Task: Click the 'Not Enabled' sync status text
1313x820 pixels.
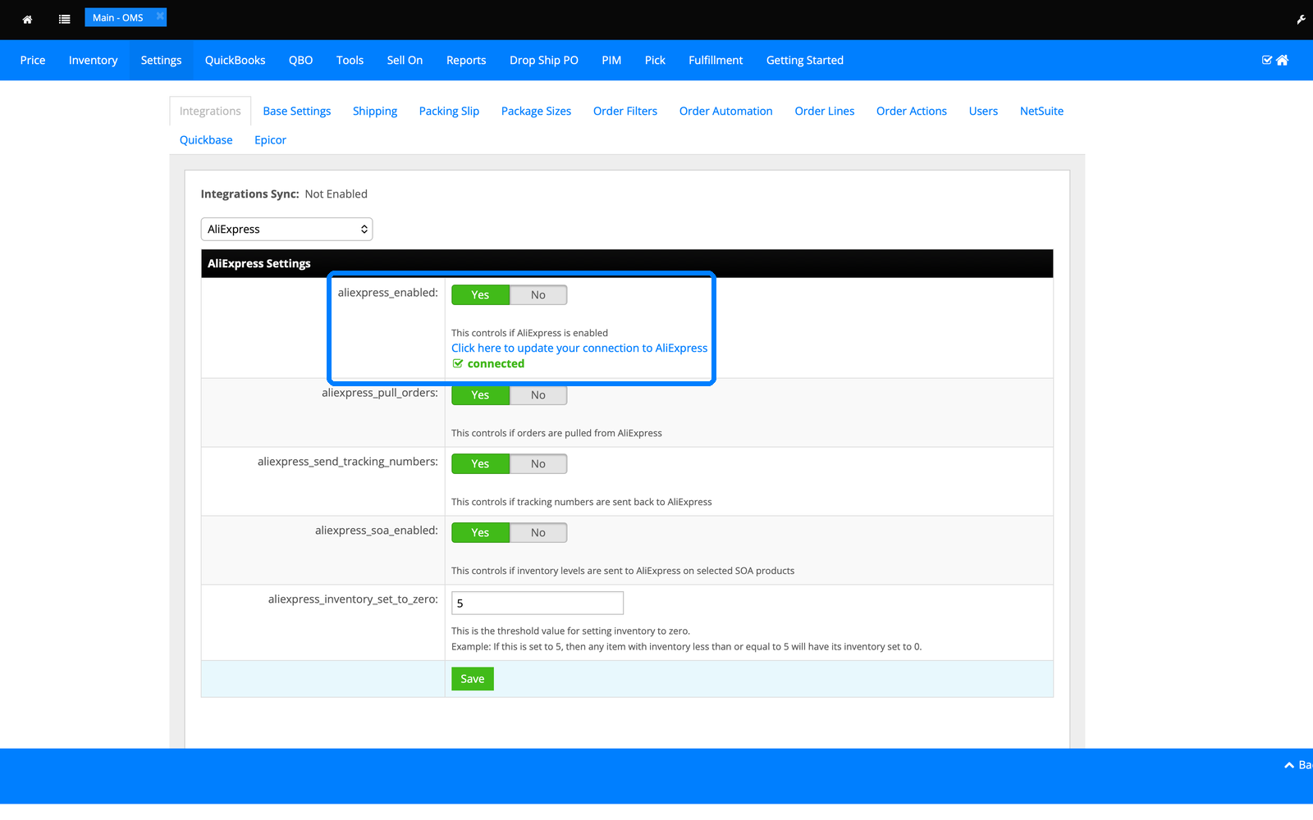Action: pos(336,194)
